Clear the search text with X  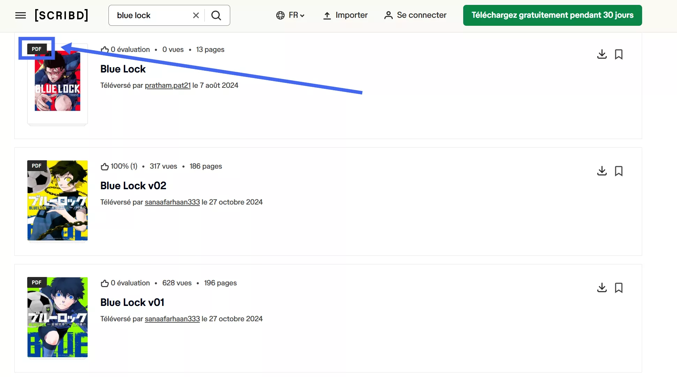point(196,15)
